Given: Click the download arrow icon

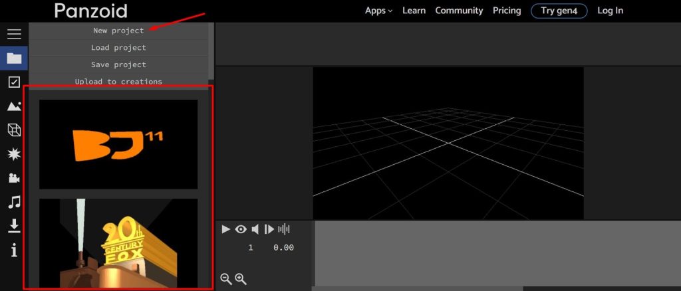Looking at the screenshot, I should [14, 225].
